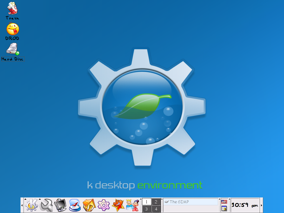
Task: Open the purple gear settings icon
Action: pos(104,205)
